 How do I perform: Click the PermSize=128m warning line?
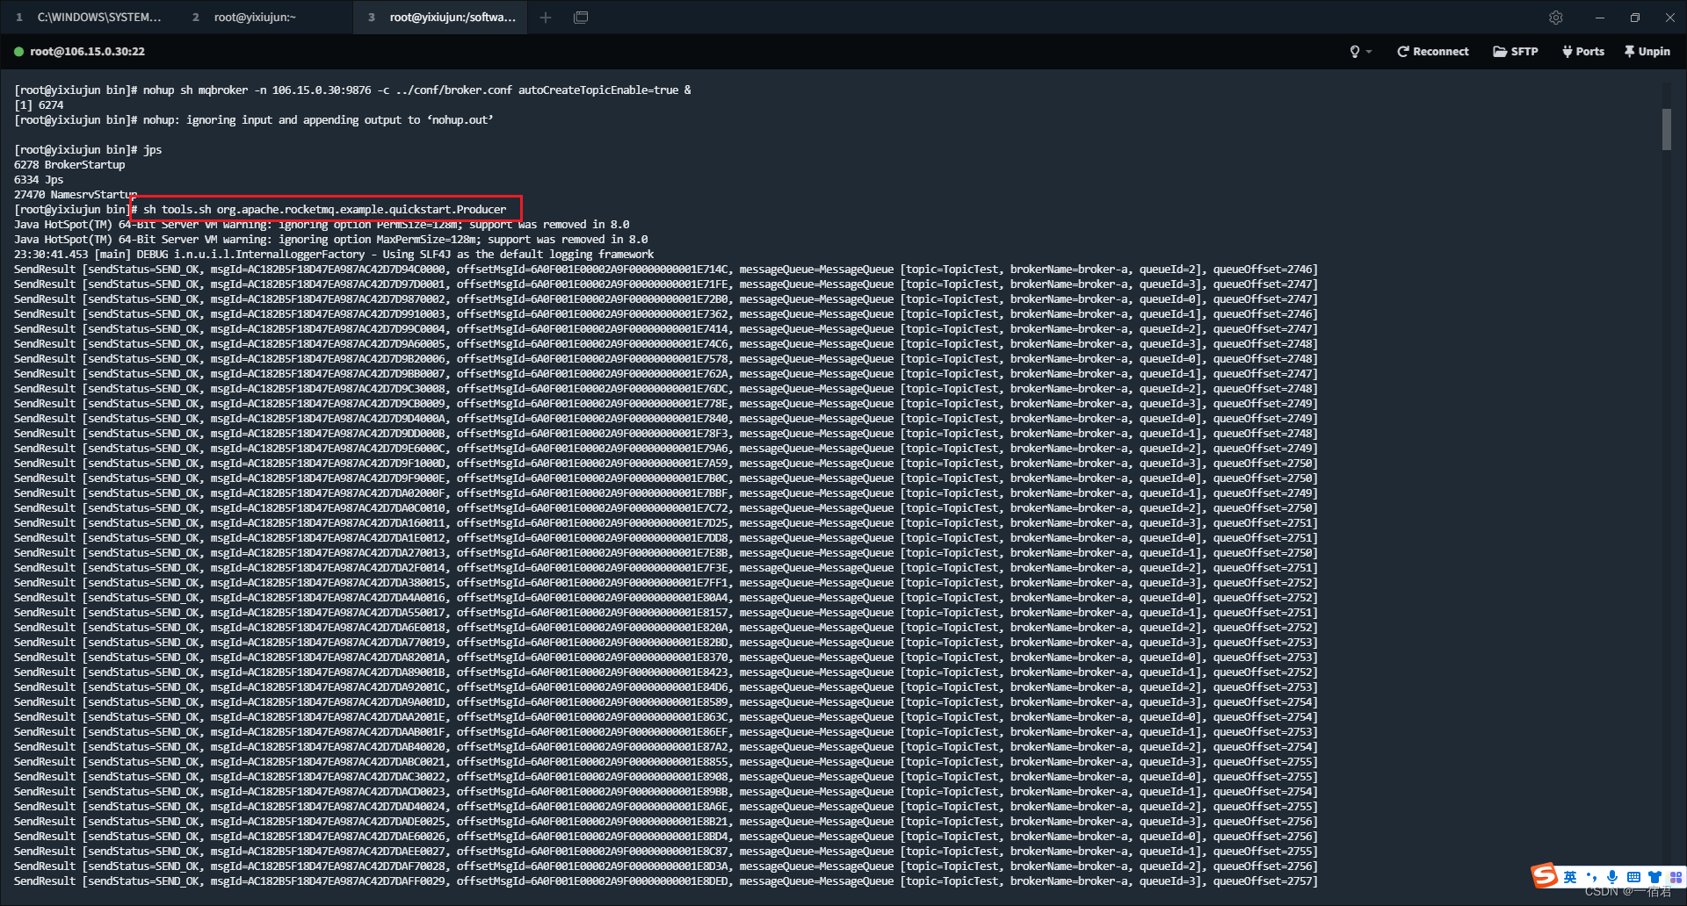[x=322, y=224]
